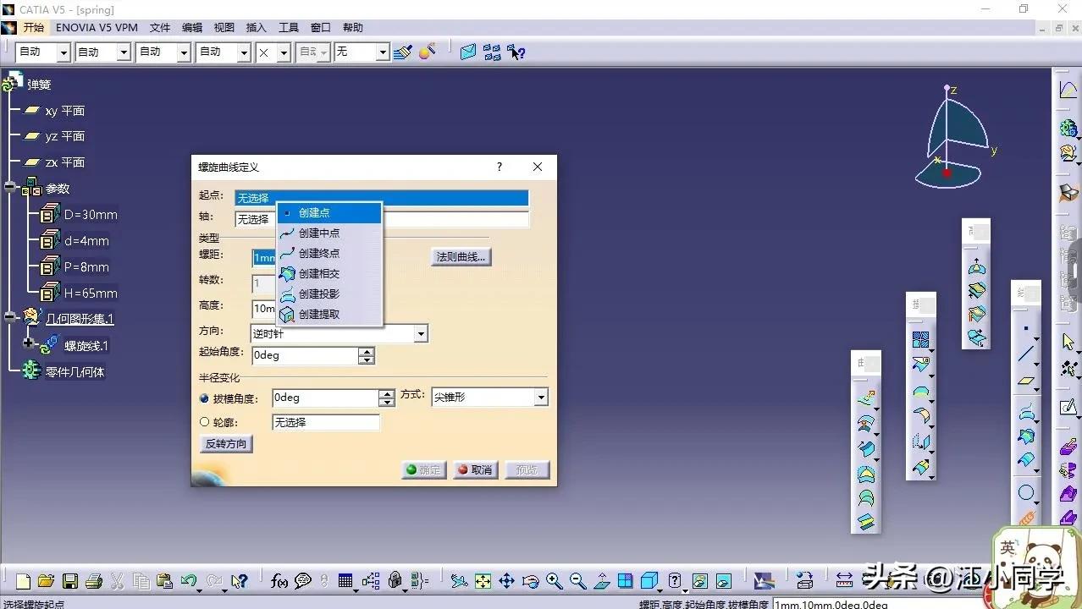Viewport: 1082px width, 609px height.
Task: Select the 轮廓 radio button
Action: coord(204,422)
